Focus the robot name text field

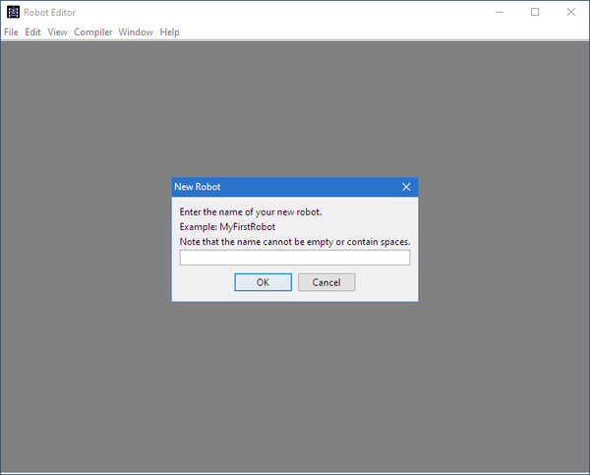pos(295,258)
